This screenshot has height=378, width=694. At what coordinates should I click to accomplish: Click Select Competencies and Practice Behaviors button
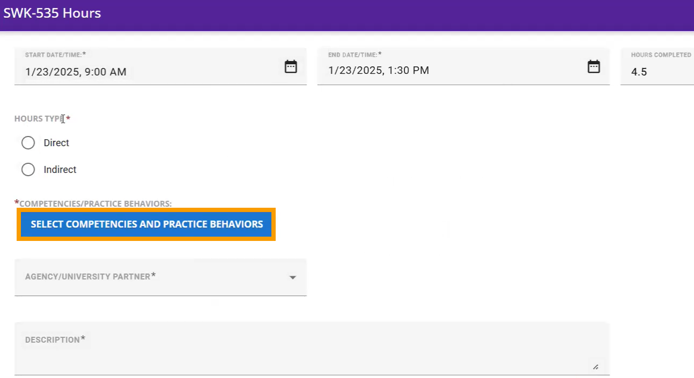coord(146,224)
